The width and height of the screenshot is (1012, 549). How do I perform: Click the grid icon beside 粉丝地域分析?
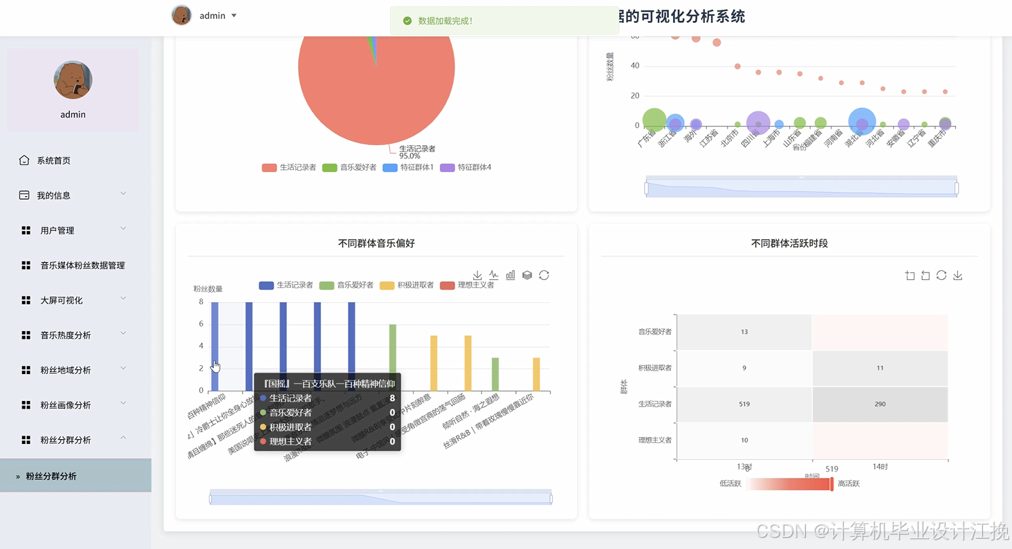26,370
